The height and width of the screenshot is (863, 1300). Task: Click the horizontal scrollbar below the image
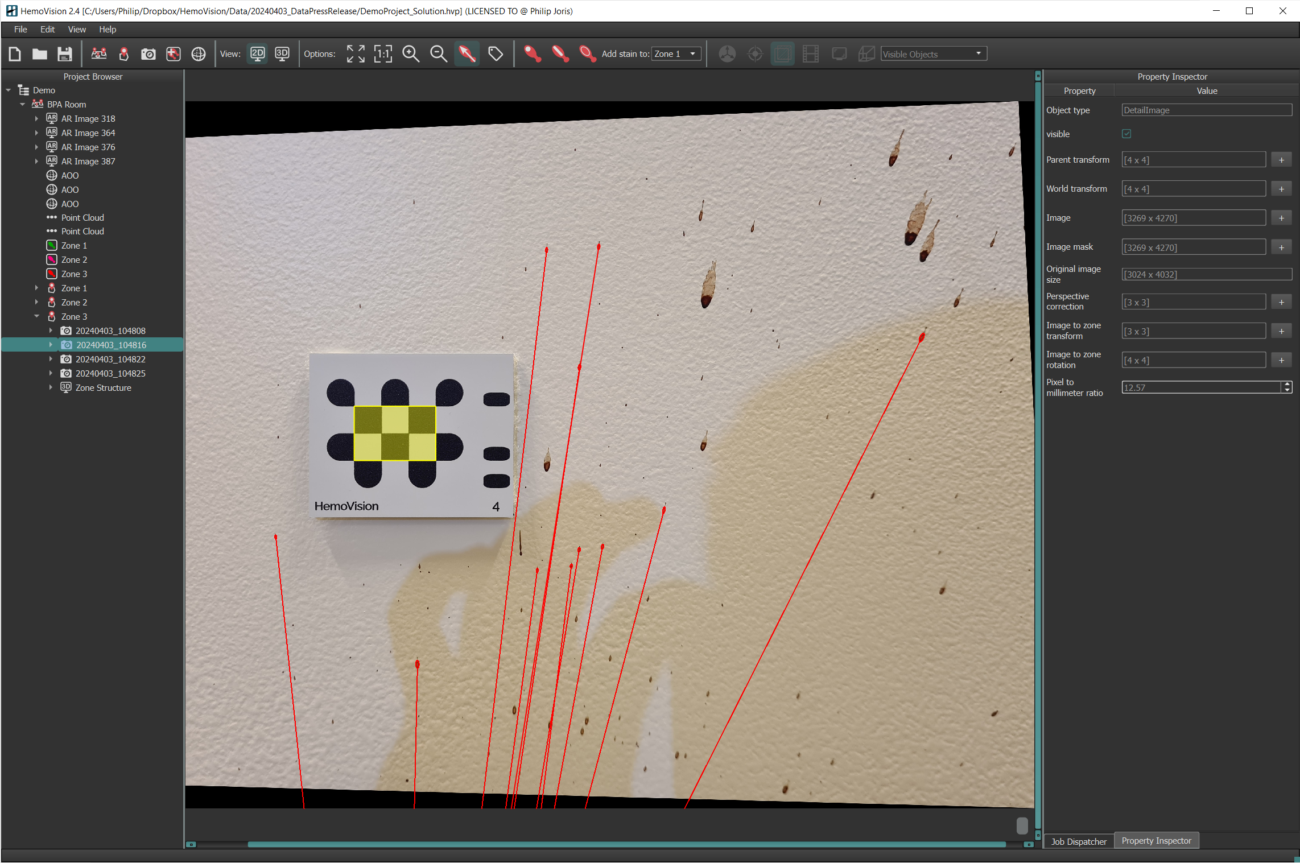pyautogui.click(x=626, y=844)
